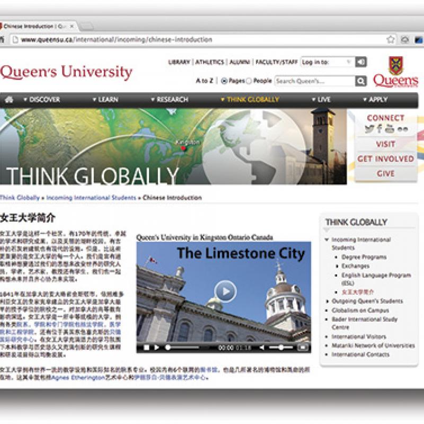The height and width of the screenshot is (424, 424).
Task: Click the search magnifier icon
Action: (x=360, y=80)
